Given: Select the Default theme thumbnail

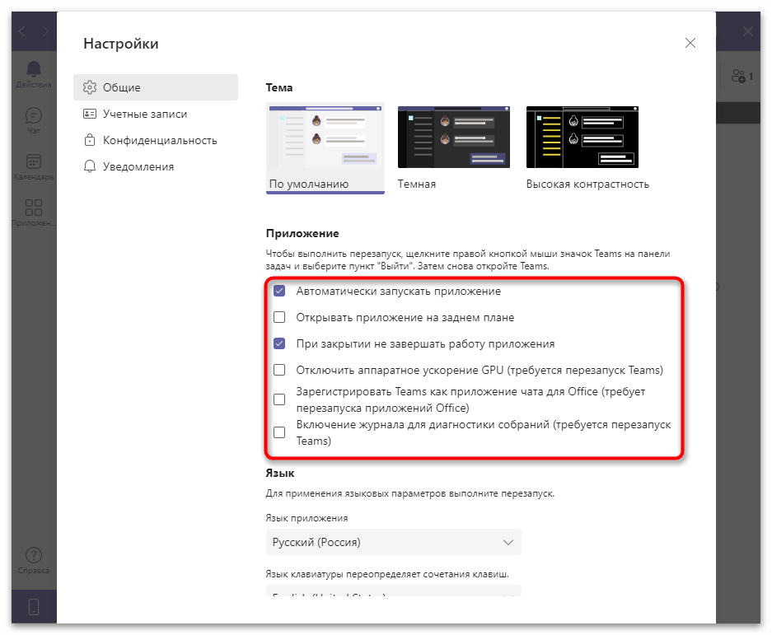Looking at the screenshot, I should coord(325,148).
